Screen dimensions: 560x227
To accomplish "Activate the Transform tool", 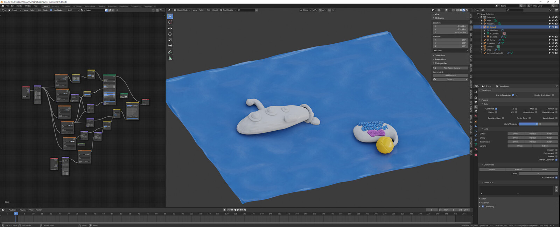I will click(x=170, y=45).
